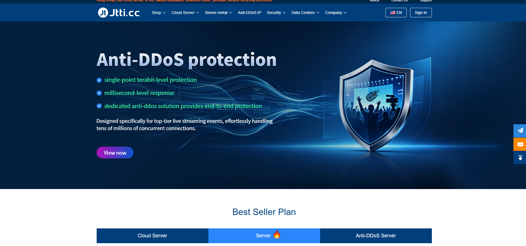Click check icon beside millisecond-level response
526x246 pixels.
99,93
